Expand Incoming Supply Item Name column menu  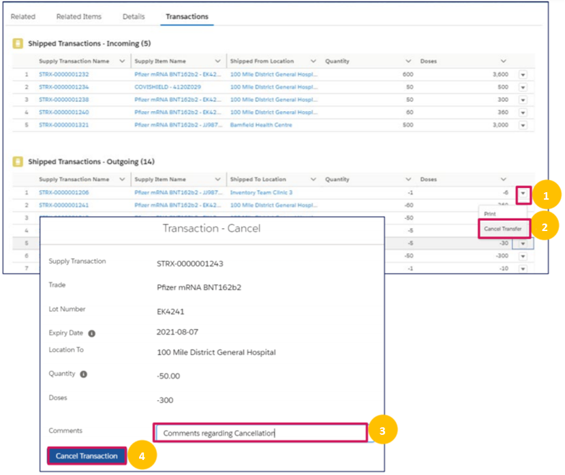click(217, 61)
